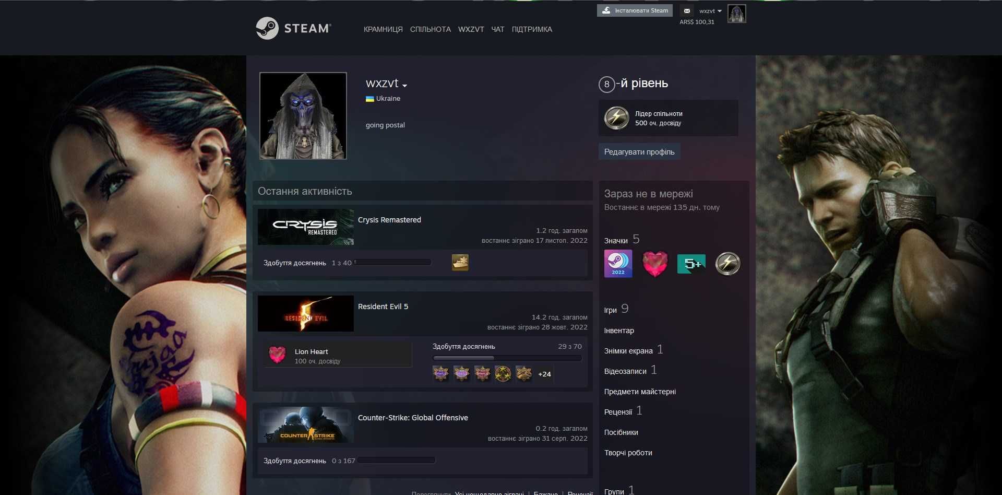Click the Інсталювати Steam button
Viewport: 1002px width, 495px height.
(x=635, y=10)
